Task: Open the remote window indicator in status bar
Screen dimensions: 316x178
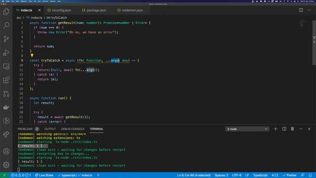Action: tap(4, 175)
